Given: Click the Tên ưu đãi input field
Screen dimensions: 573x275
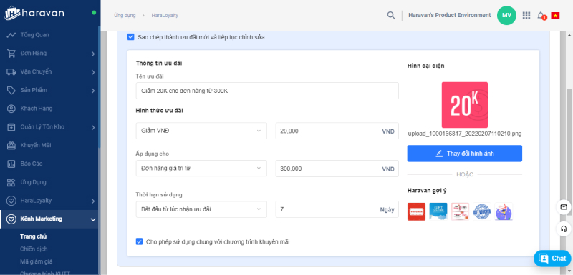Looking at the screenshot, I should 267,91.
